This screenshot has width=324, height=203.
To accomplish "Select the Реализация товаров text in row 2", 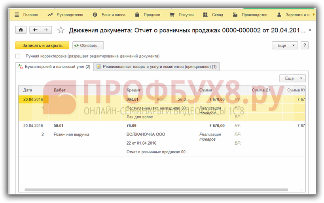I will tap(210, 137).
